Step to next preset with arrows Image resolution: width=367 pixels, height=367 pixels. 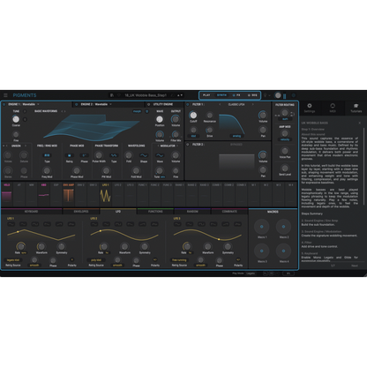coord(181,95)
